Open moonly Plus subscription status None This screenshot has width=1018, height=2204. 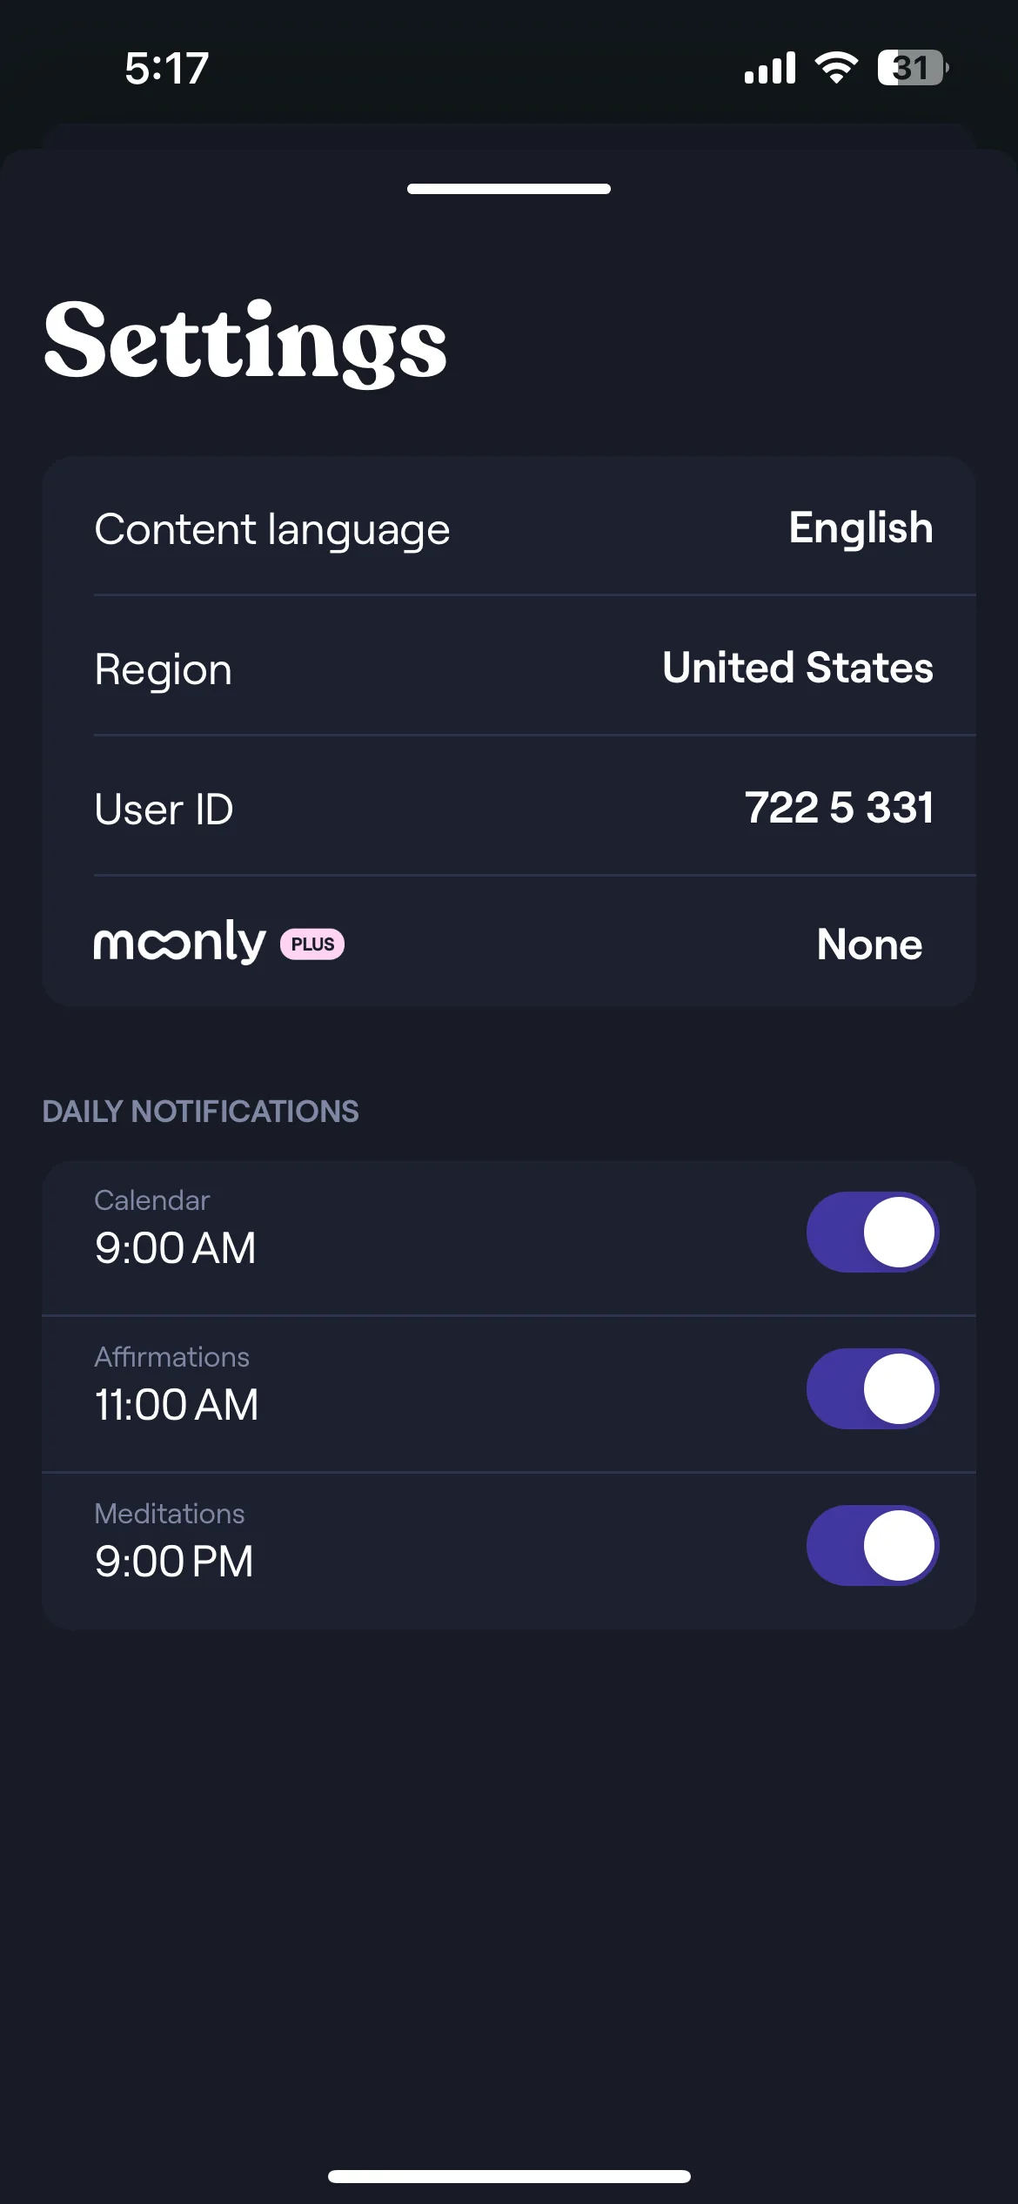coord(869,944)
